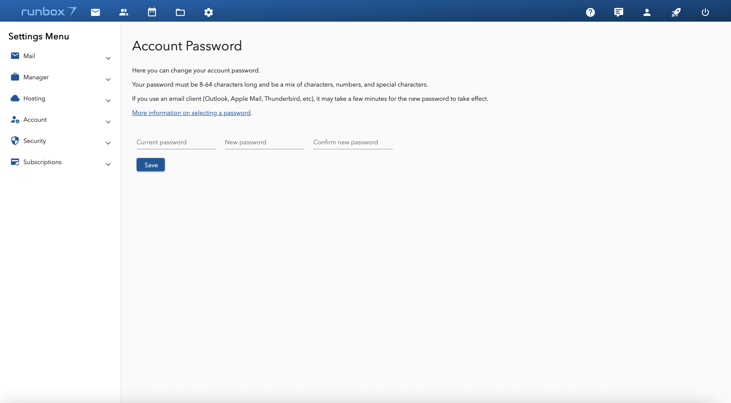
Task: Click the Confirm new password field
Action: pyautogui.click(x=353, y=142)
